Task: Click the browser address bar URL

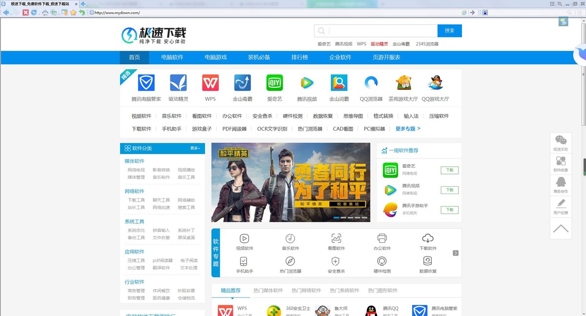Action: point(117,13)
